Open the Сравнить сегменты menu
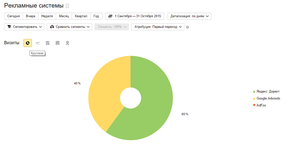 coord(69,27)
